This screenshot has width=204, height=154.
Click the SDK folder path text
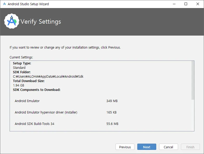pyautogui.click(x=48, y=76)
